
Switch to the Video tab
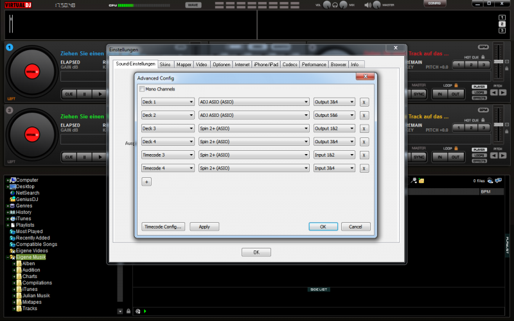pyautogui.click(x=201, y=65)
